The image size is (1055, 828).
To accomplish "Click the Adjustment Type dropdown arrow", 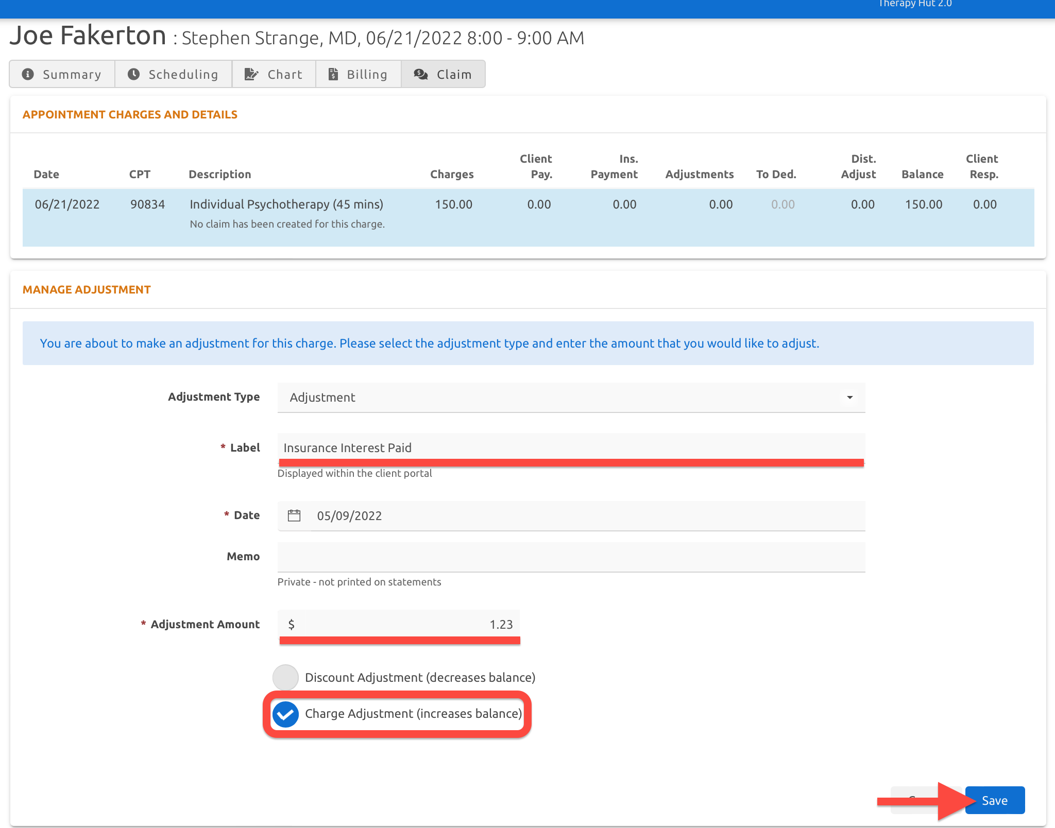I will (849, 397).
